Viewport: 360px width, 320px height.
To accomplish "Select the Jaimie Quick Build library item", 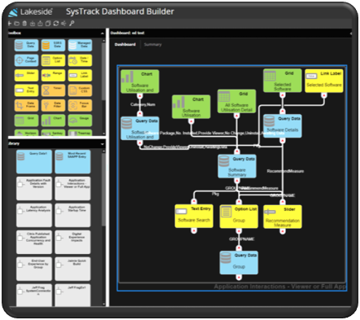I will tap(72, 269).
